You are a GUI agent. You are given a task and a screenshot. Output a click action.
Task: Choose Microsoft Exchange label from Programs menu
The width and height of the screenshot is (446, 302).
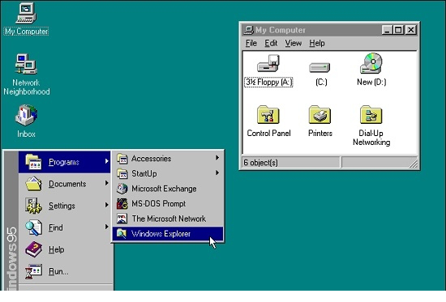click(x=164, y=189)
